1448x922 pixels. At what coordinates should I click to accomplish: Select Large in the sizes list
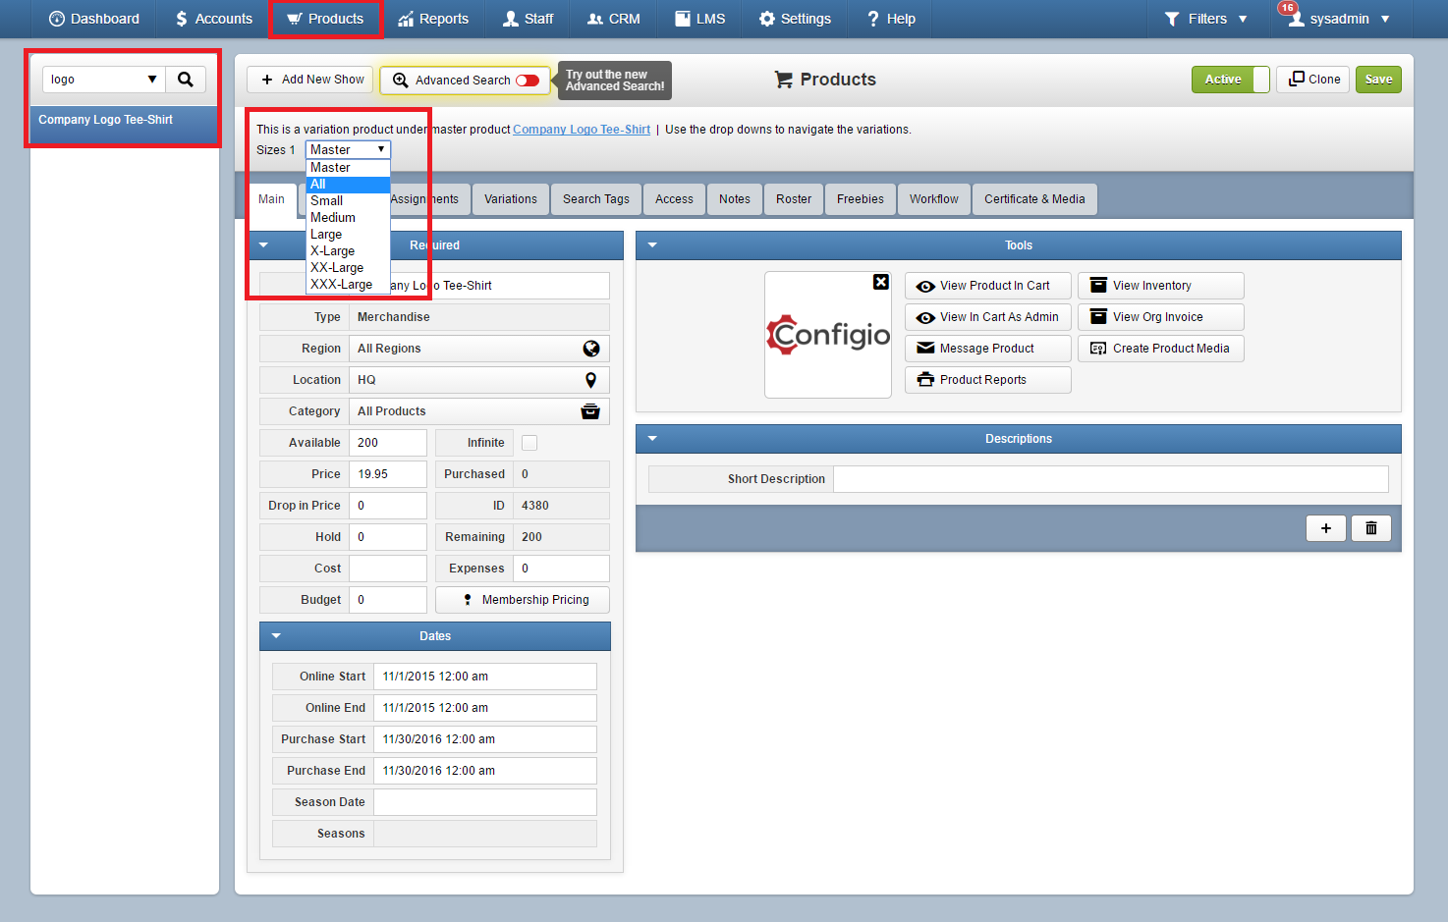click(348, 235)
